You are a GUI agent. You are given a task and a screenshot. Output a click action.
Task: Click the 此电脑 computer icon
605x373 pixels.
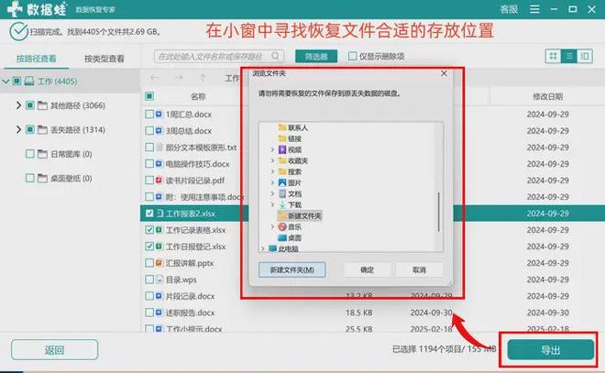(x=272, y=248)
